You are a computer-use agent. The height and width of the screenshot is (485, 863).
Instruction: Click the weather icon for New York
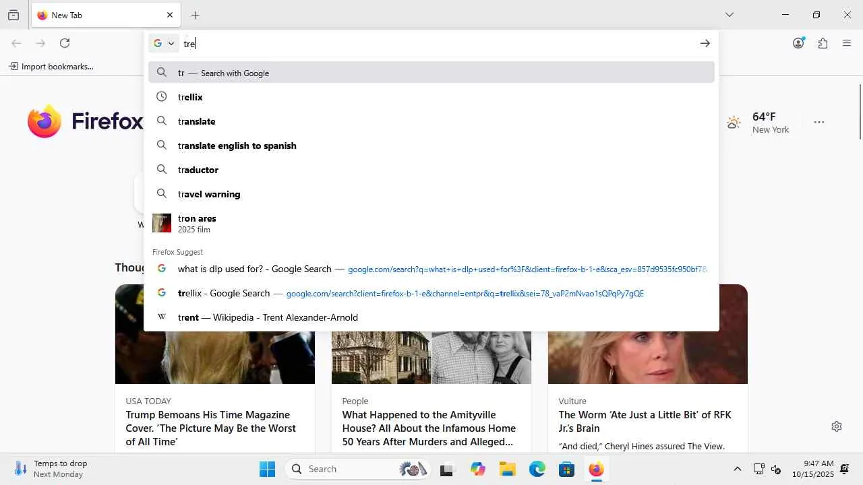point(734,123)
